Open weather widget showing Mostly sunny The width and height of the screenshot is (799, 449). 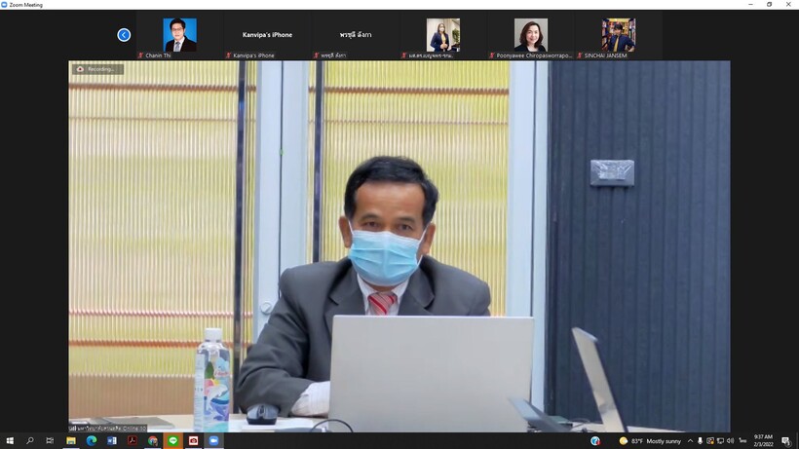click(x=650, y=441)
